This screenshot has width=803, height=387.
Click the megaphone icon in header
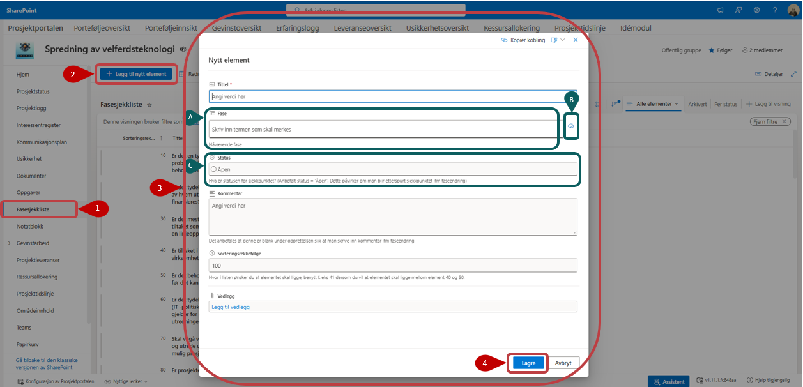point(720,10)
